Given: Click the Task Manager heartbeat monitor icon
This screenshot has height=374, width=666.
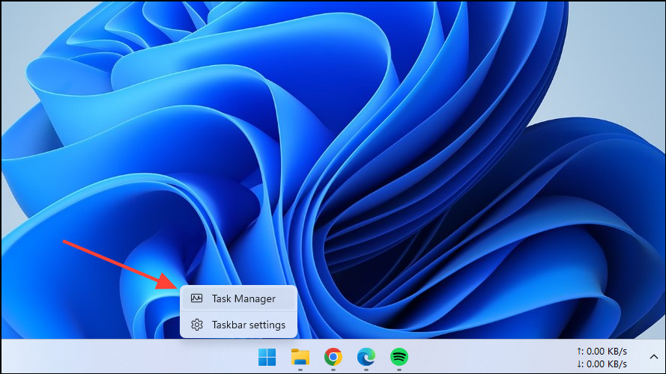Looking at the screenshot, I should 197,298.
